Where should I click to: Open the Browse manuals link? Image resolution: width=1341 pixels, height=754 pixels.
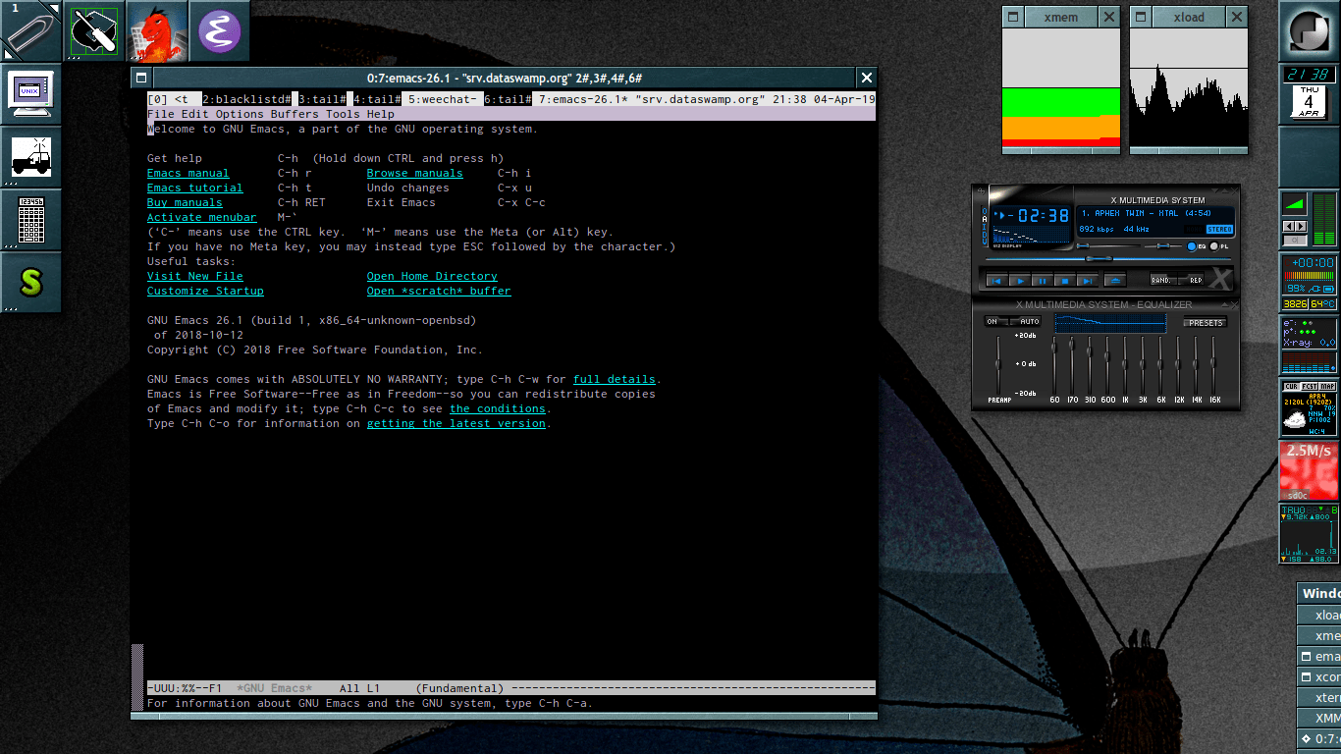pos(414,173)
